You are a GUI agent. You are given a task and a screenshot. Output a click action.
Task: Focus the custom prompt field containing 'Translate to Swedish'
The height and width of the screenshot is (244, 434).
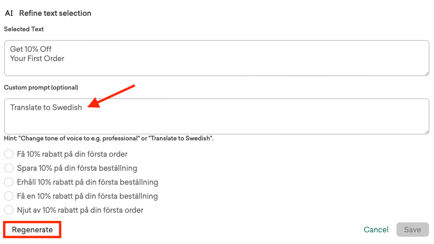pos(216,117)
